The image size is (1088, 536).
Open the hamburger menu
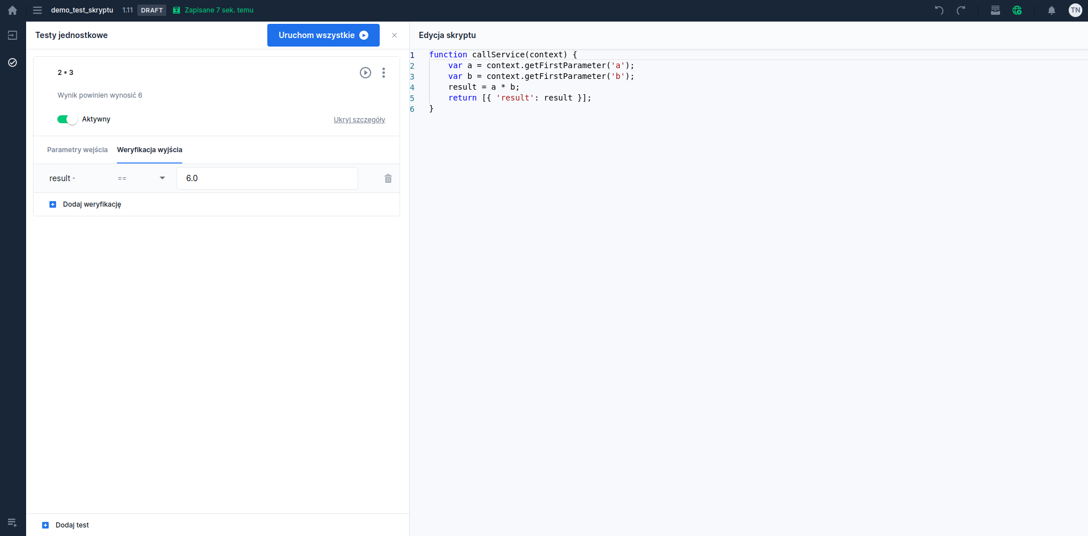pyautogui.click(x=37, y=10)
